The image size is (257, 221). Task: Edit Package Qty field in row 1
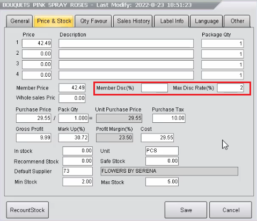(x=223, y=43)
